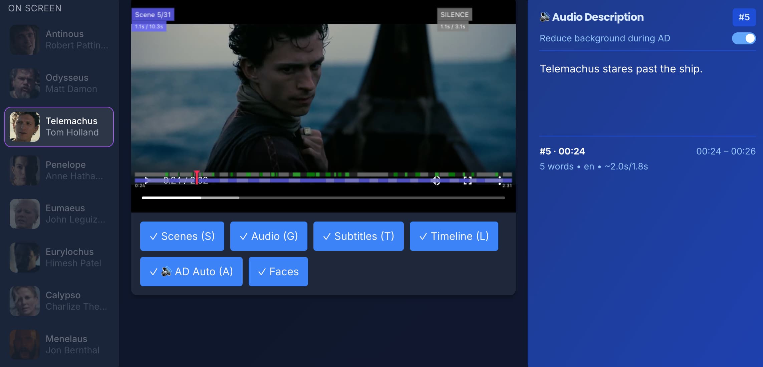The image size is (763, 367).
Task: Click 'Telemachus stares past the ship.' text
Action: [x=621, y=69]
